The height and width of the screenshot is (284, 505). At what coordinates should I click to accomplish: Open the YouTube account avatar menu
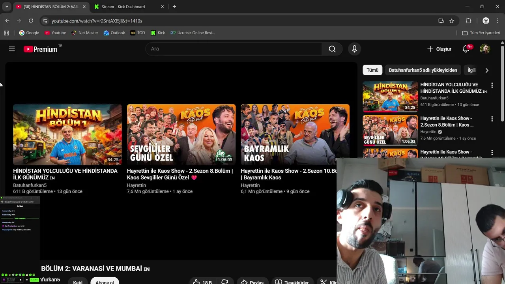coord(485,49)
